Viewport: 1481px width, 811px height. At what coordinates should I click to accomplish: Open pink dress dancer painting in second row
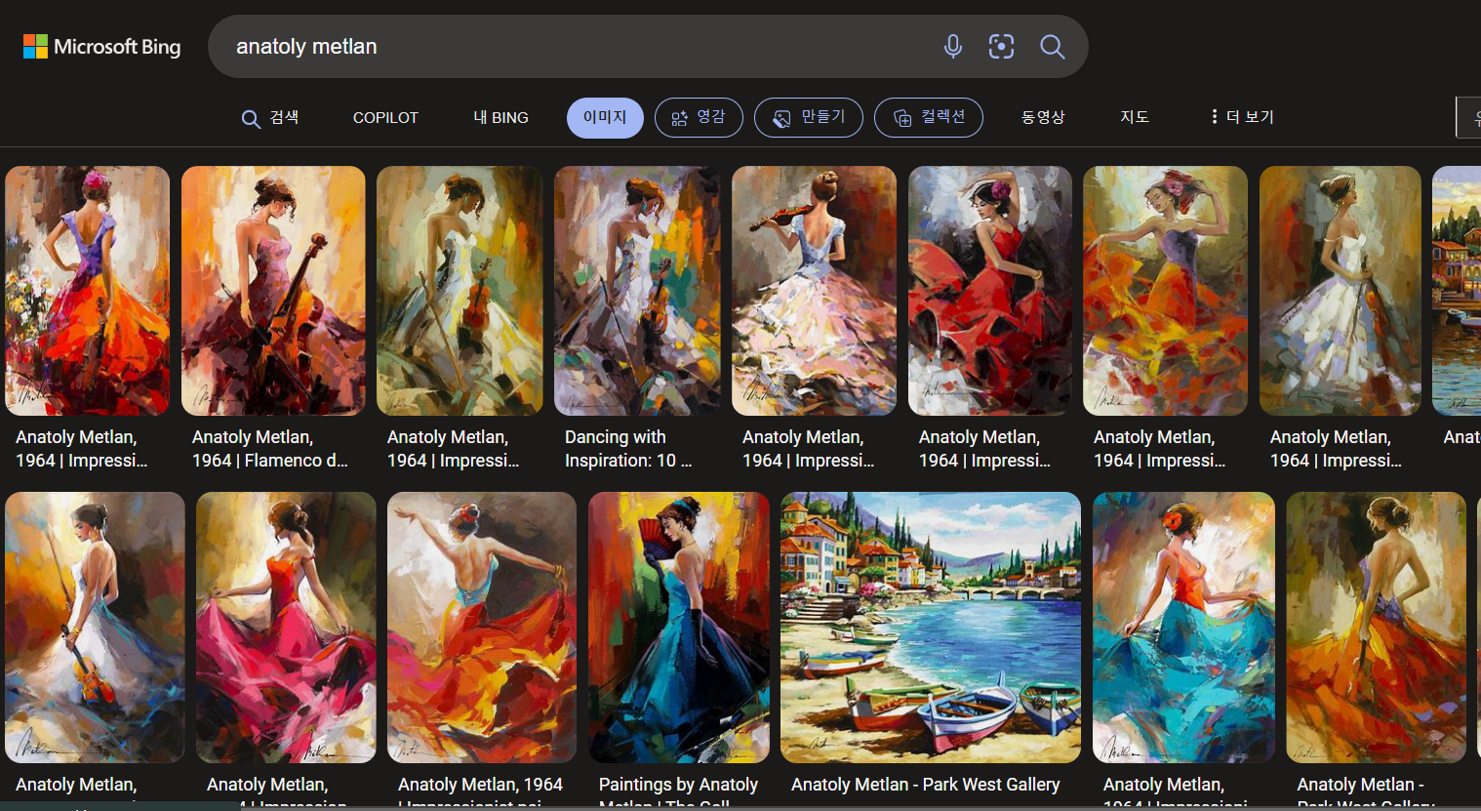click(x=286, y=628)
